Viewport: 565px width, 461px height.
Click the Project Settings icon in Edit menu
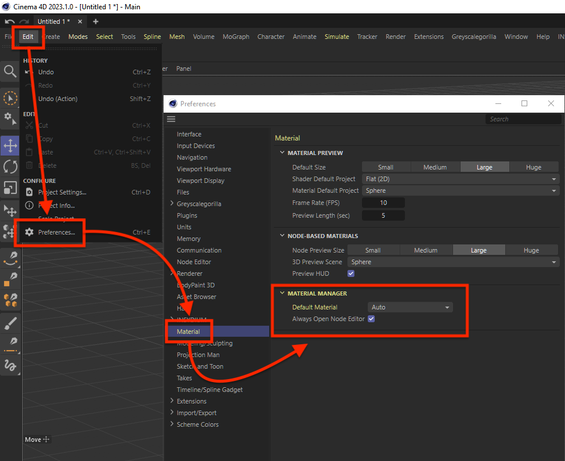[x=29, y=192]
